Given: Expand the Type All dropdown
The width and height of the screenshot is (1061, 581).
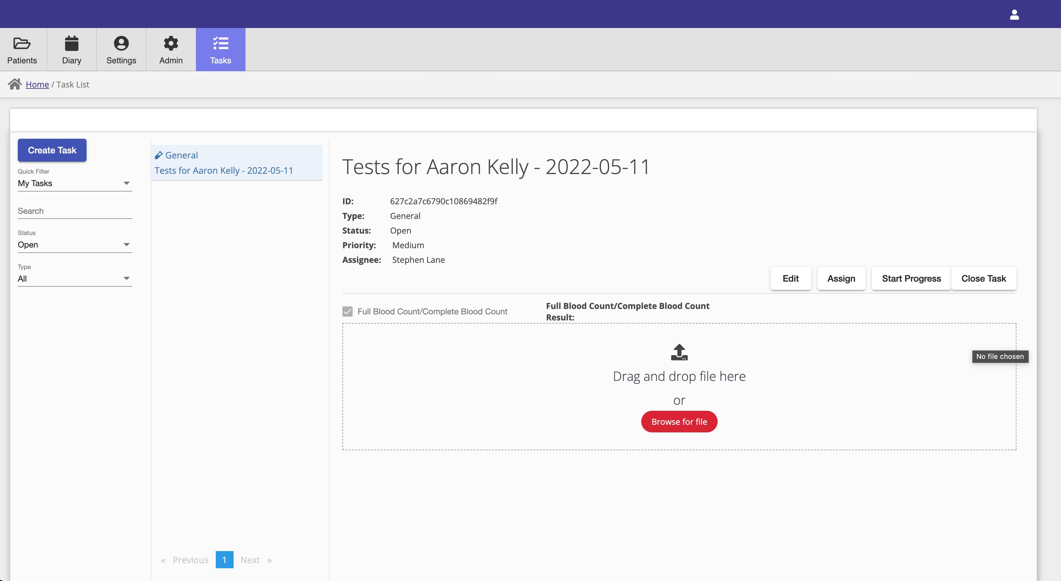Looking at the screenshot, I should coord(126,278).
